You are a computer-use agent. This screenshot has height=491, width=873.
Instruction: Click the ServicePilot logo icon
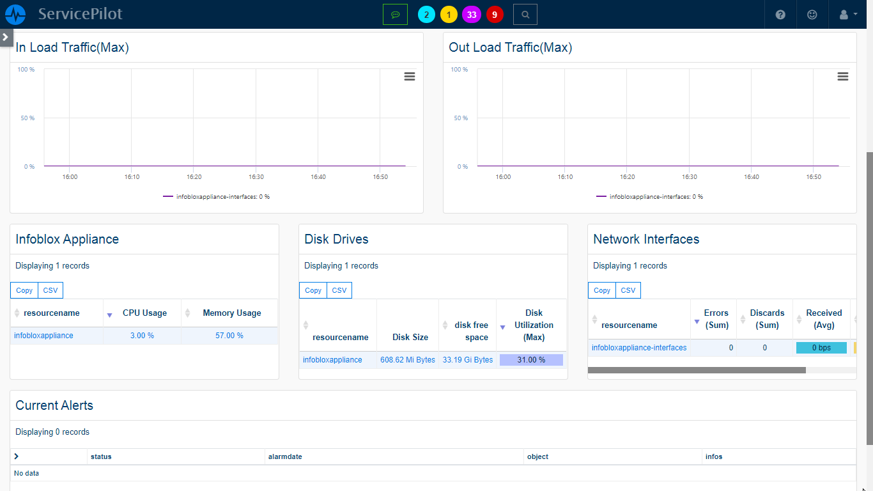(15, 14)
